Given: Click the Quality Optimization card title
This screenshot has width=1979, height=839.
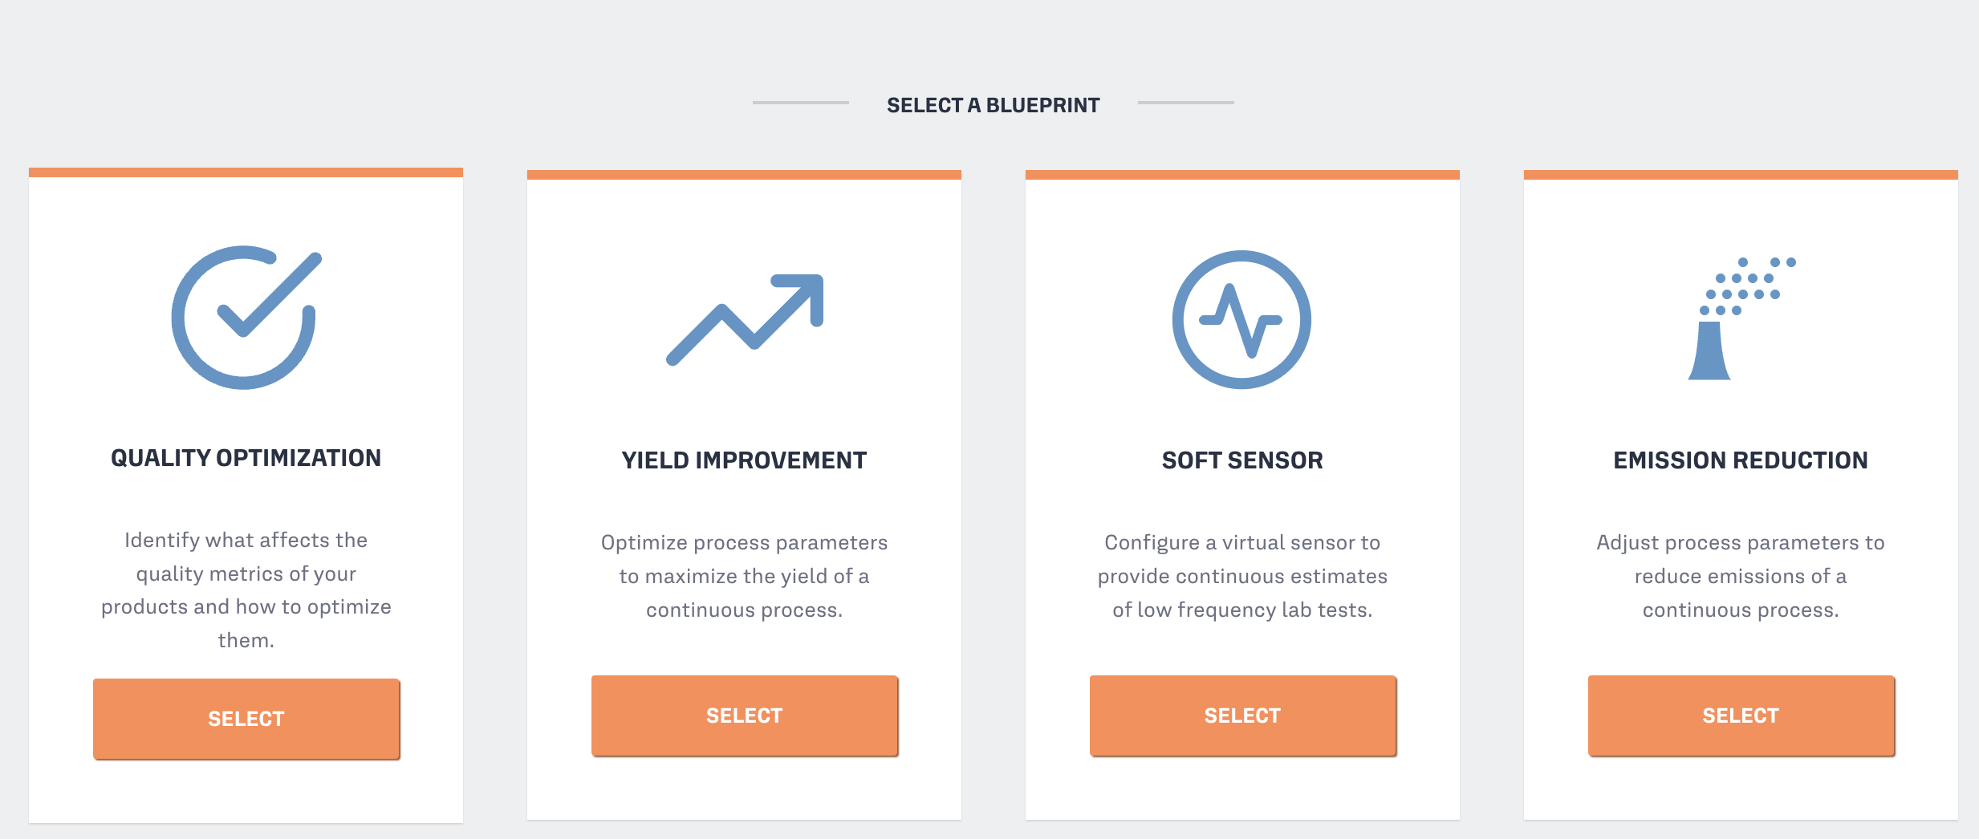Looking at the screenshot, I should pyautogui.click(x=246, y=458).
